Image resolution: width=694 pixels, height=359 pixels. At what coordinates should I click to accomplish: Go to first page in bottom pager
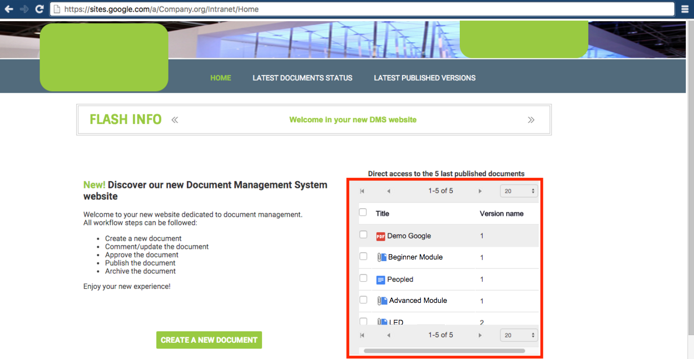[362, 335]
